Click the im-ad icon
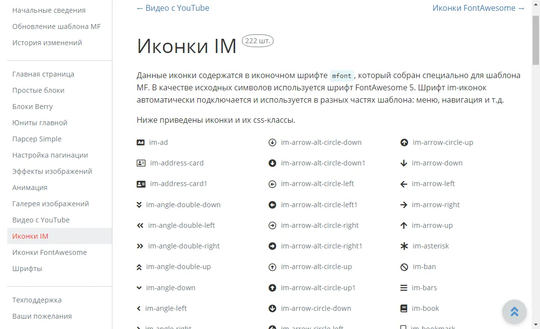 coord(140,142)
